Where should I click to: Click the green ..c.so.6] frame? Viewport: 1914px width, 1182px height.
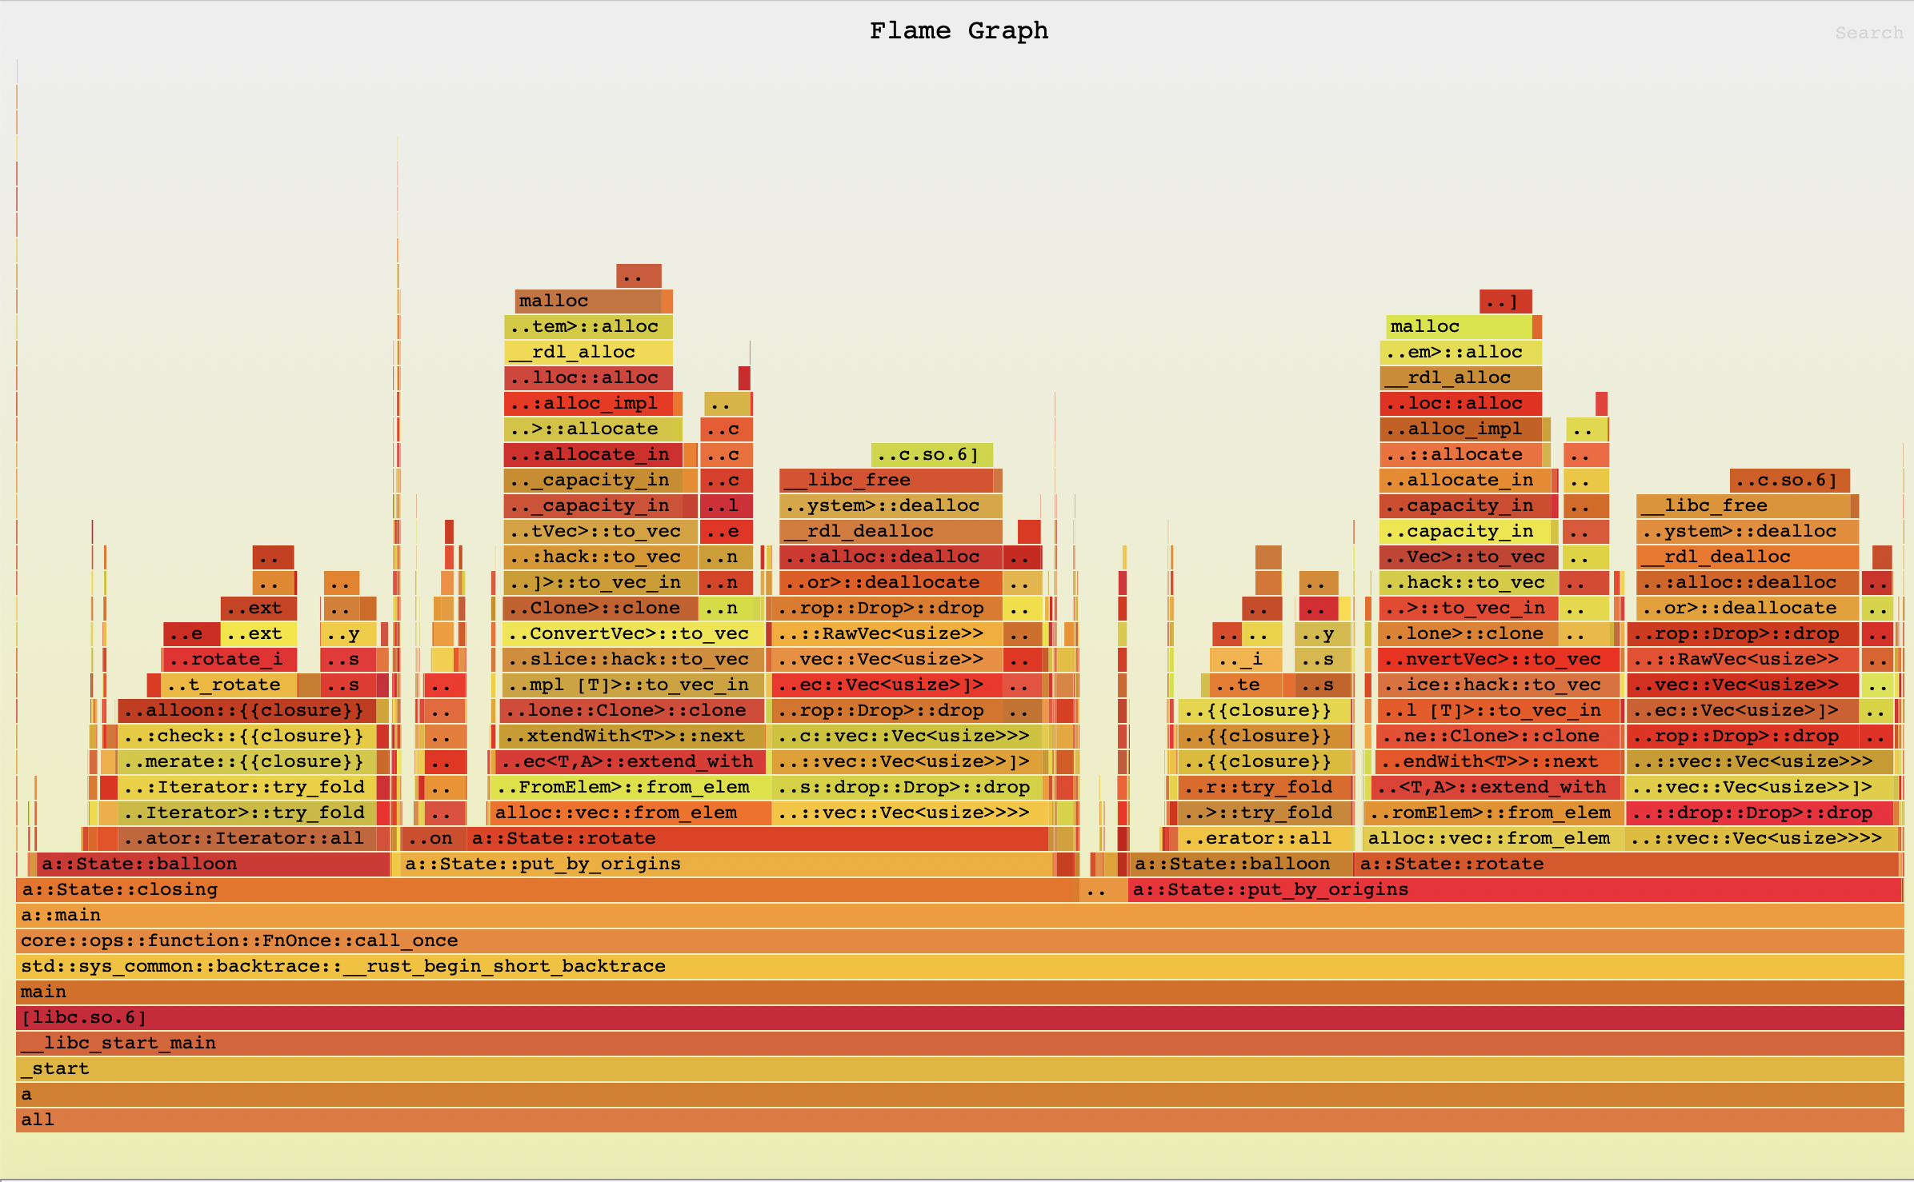tap(931, 454)
